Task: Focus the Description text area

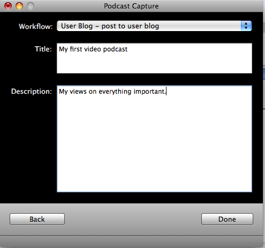Action: 154,139
